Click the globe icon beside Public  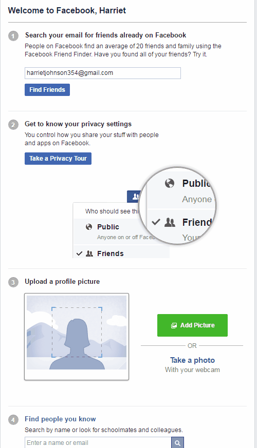click(x=89, y=227)
